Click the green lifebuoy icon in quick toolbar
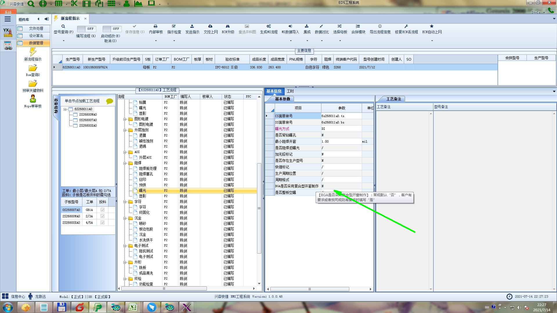Viewport: 557px width, 313px height. 43,4
